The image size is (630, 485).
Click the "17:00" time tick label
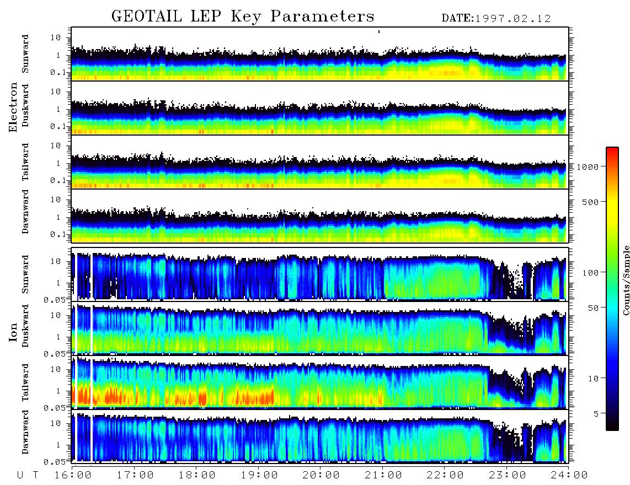pos(135,475)
